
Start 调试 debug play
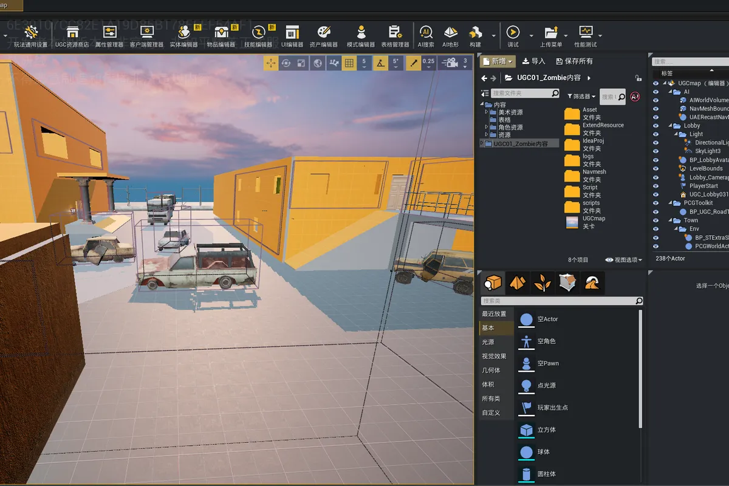513,35
